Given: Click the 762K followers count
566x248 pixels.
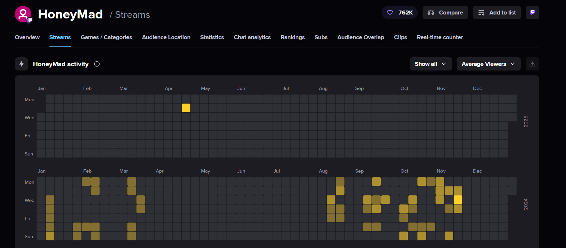Looking at the screenshot, I should [x=405, y=13].
